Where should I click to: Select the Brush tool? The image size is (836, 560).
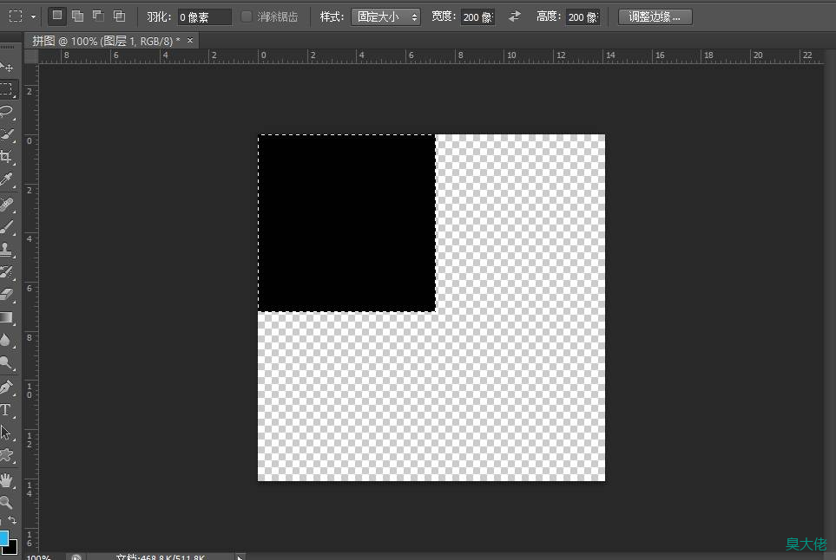(7, 227)
